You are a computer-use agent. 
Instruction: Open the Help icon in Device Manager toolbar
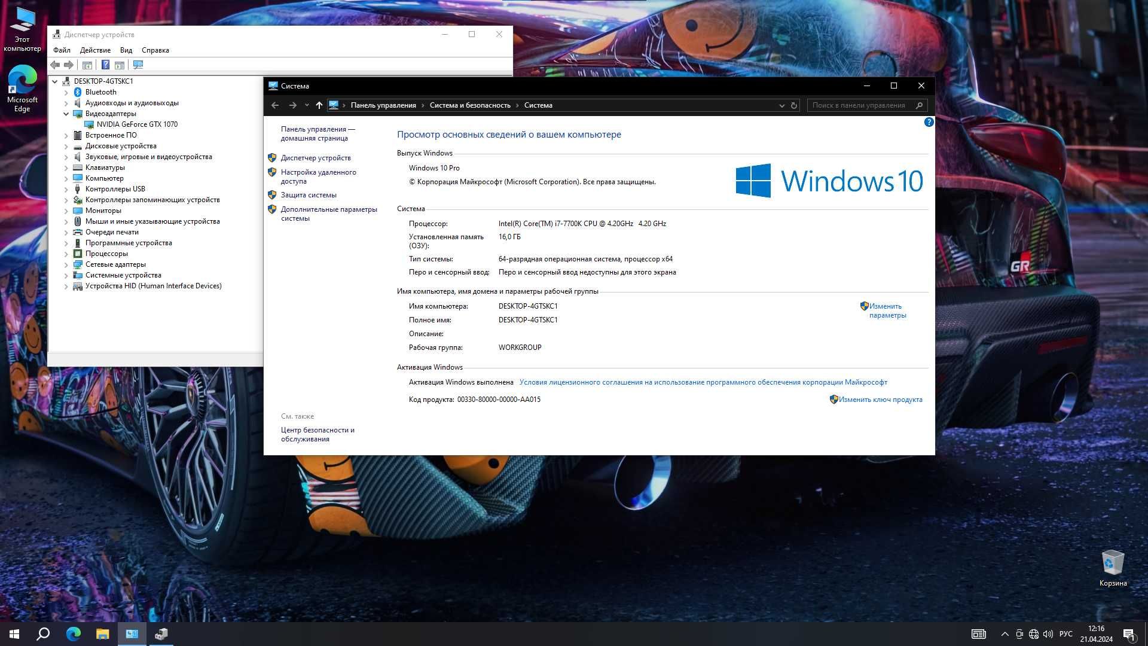pos(105,65)
